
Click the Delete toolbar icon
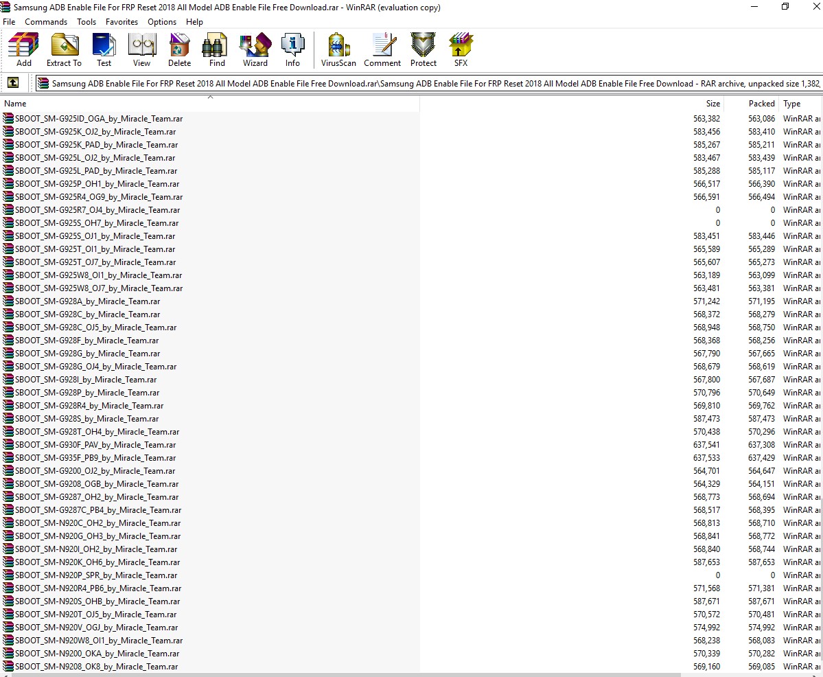pos(180,50)
